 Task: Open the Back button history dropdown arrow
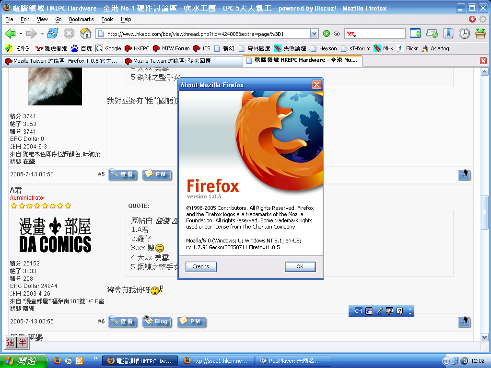click(21, 34)
